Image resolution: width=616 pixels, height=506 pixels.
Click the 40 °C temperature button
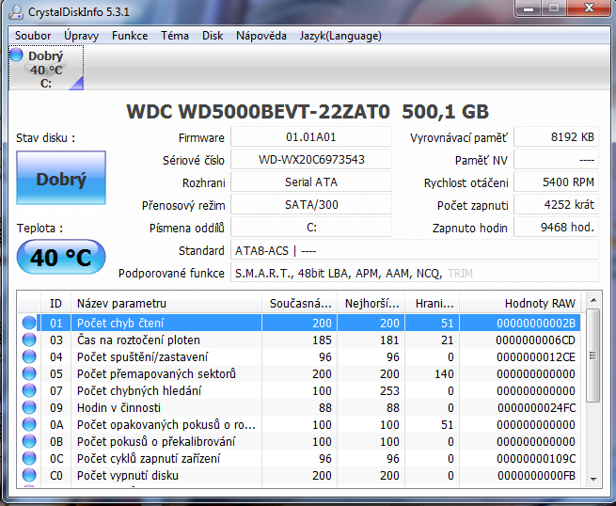(x=61, y=257)
